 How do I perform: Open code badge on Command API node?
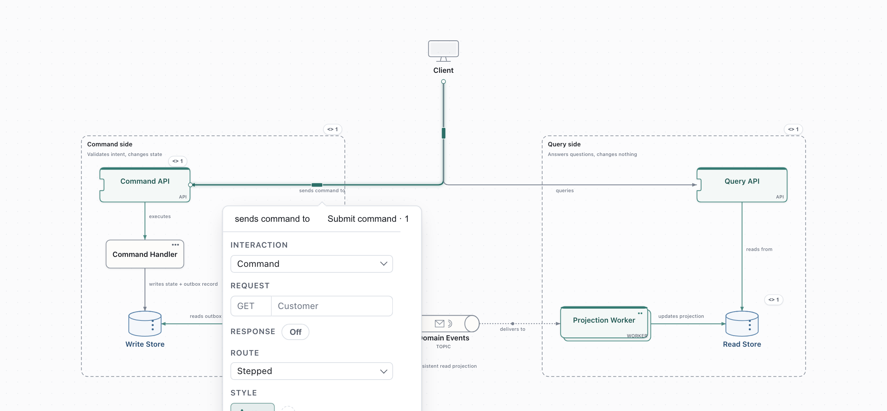pyautogui.click(x=178, y=161)
